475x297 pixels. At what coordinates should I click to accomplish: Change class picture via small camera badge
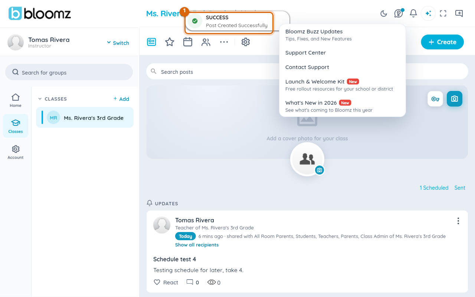click(x=320, y=170)
